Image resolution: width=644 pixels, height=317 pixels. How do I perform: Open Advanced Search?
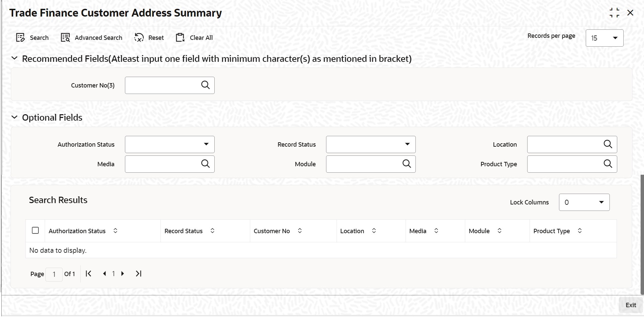[65, 38]
